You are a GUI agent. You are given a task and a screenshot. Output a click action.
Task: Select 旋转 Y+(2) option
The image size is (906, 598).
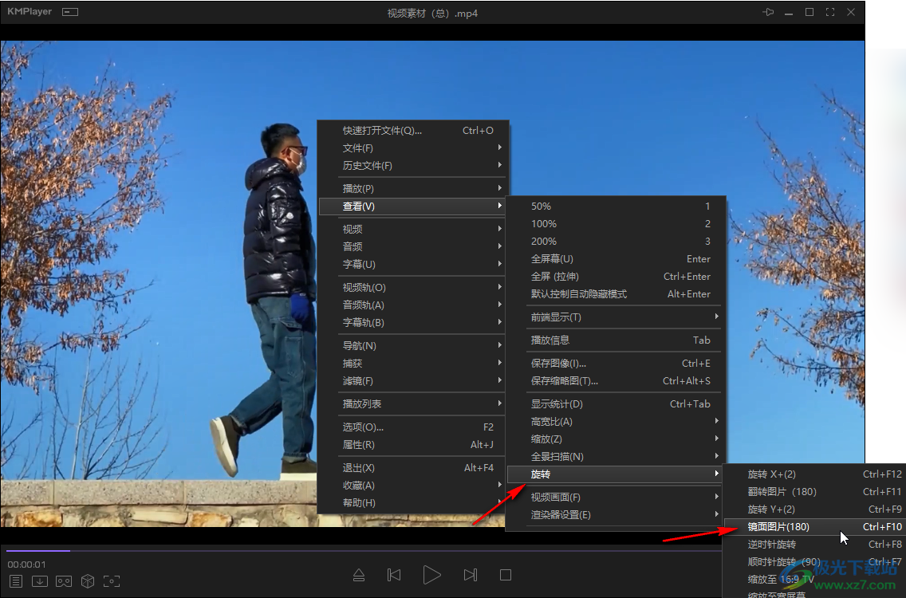point(815,509)
